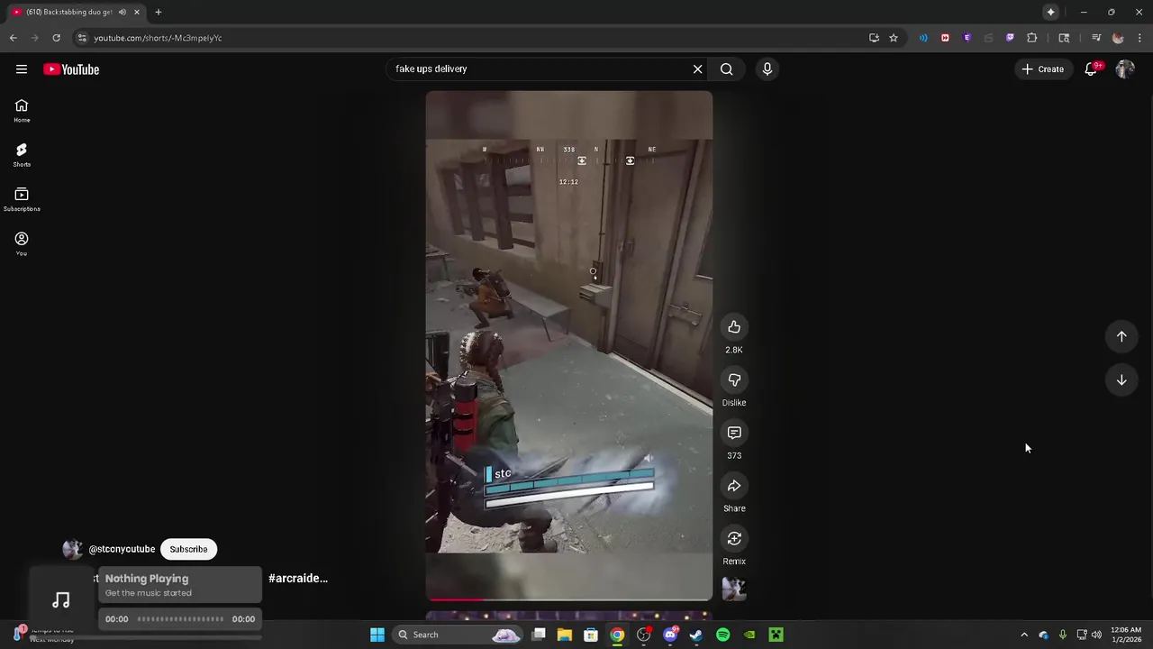This screenshot has height=649, width=1153.
Task: Clear the search text with the X
Action: (x=697, y=69)
